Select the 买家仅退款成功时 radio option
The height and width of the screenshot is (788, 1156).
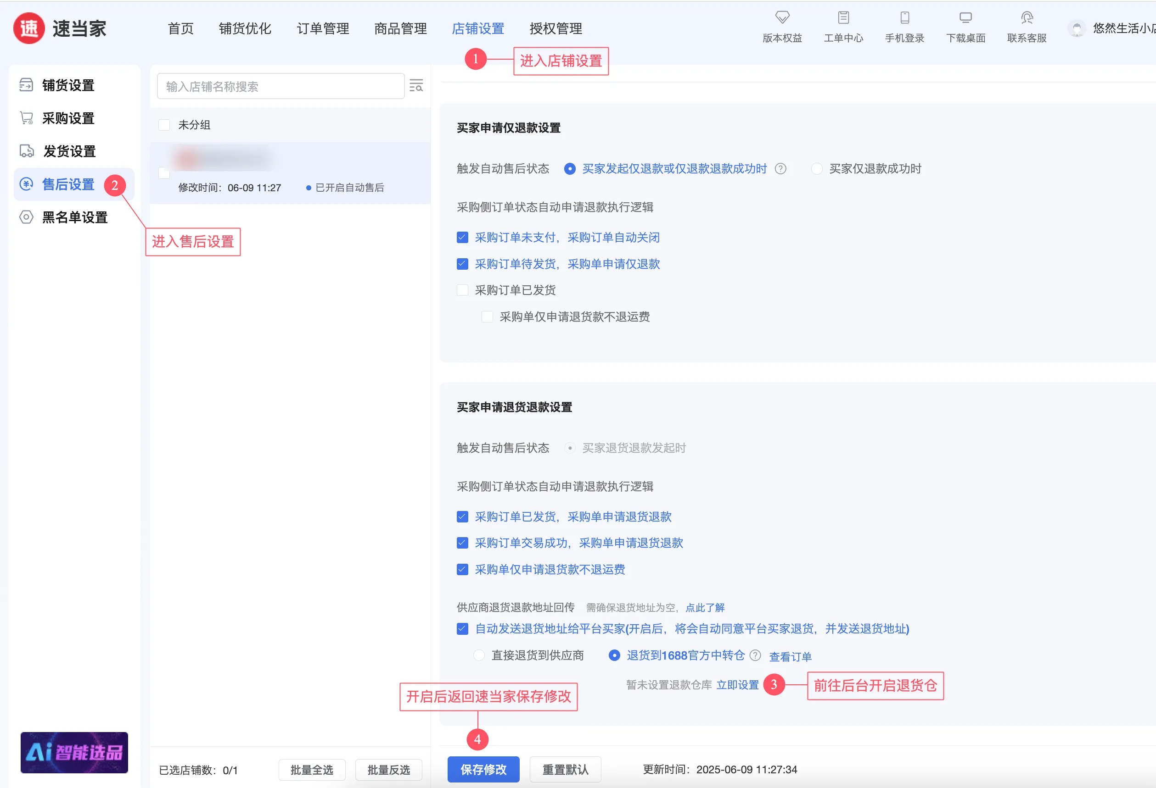(816, 169)
